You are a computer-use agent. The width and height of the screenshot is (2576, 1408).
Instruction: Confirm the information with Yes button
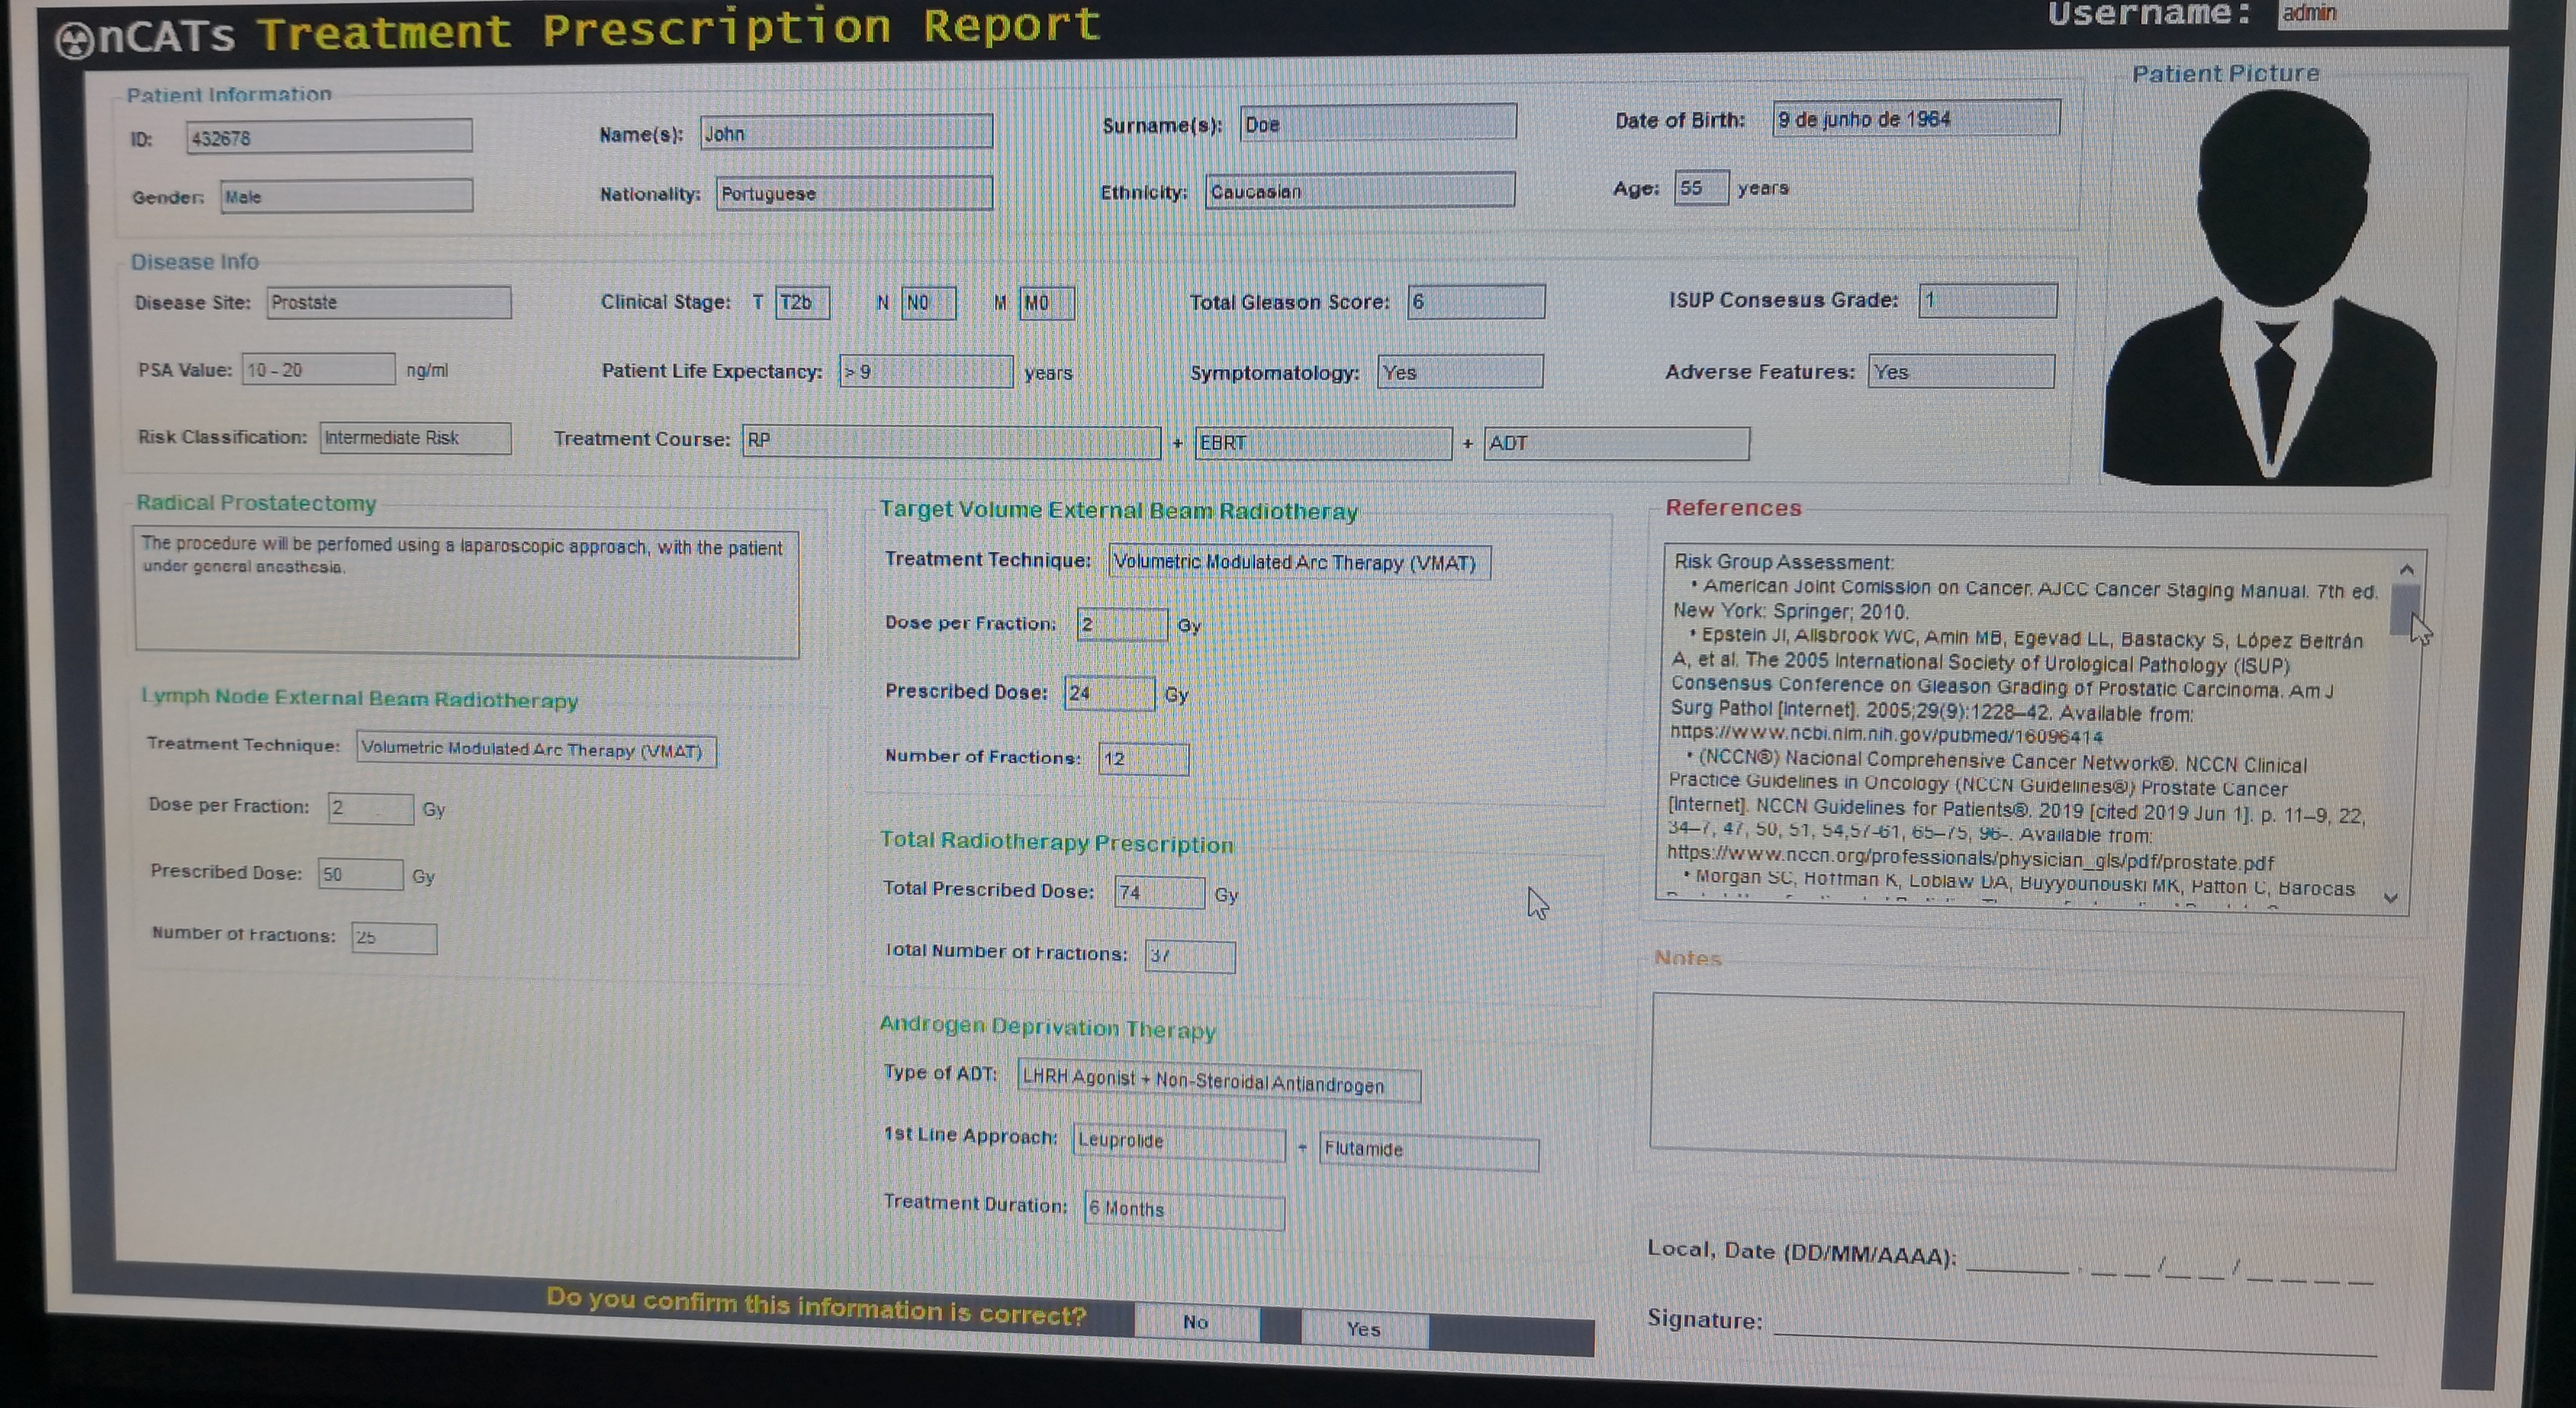[x=1364, y=1329]
